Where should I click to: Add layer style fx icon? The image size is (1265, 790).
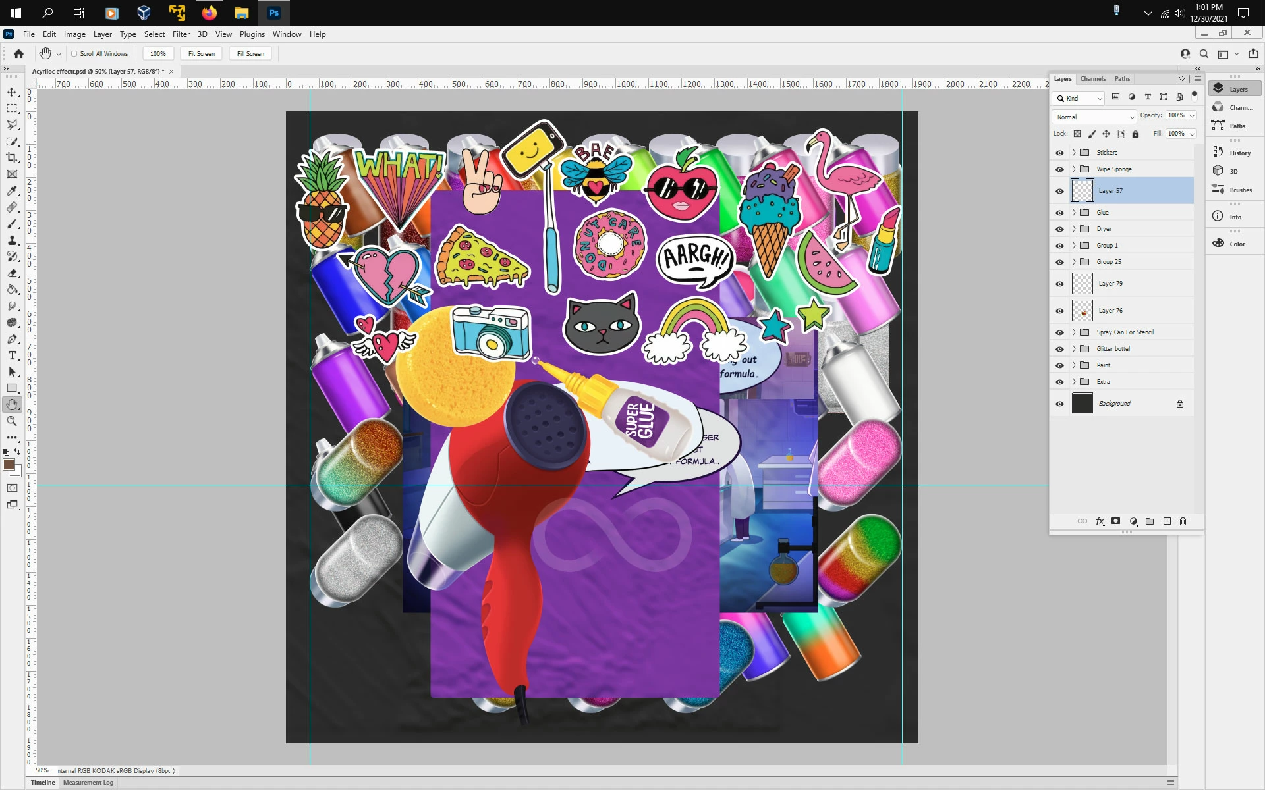tap(1100, 521)
